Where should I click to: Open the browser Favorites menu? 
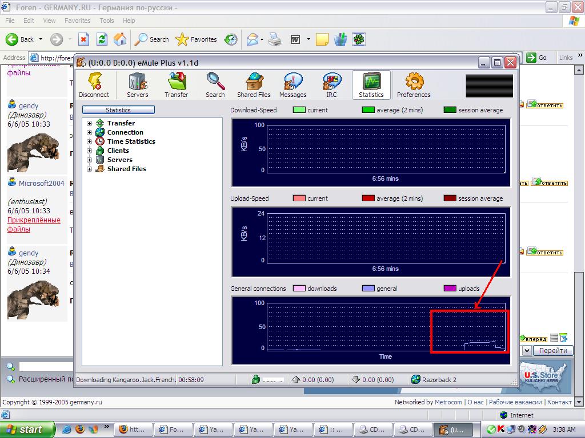pos(77,21)
